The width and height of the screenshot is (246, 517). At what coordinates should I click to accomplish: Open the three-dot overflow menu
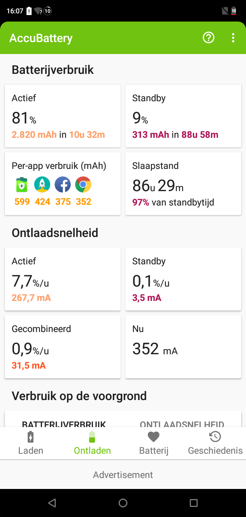[233, 38]
